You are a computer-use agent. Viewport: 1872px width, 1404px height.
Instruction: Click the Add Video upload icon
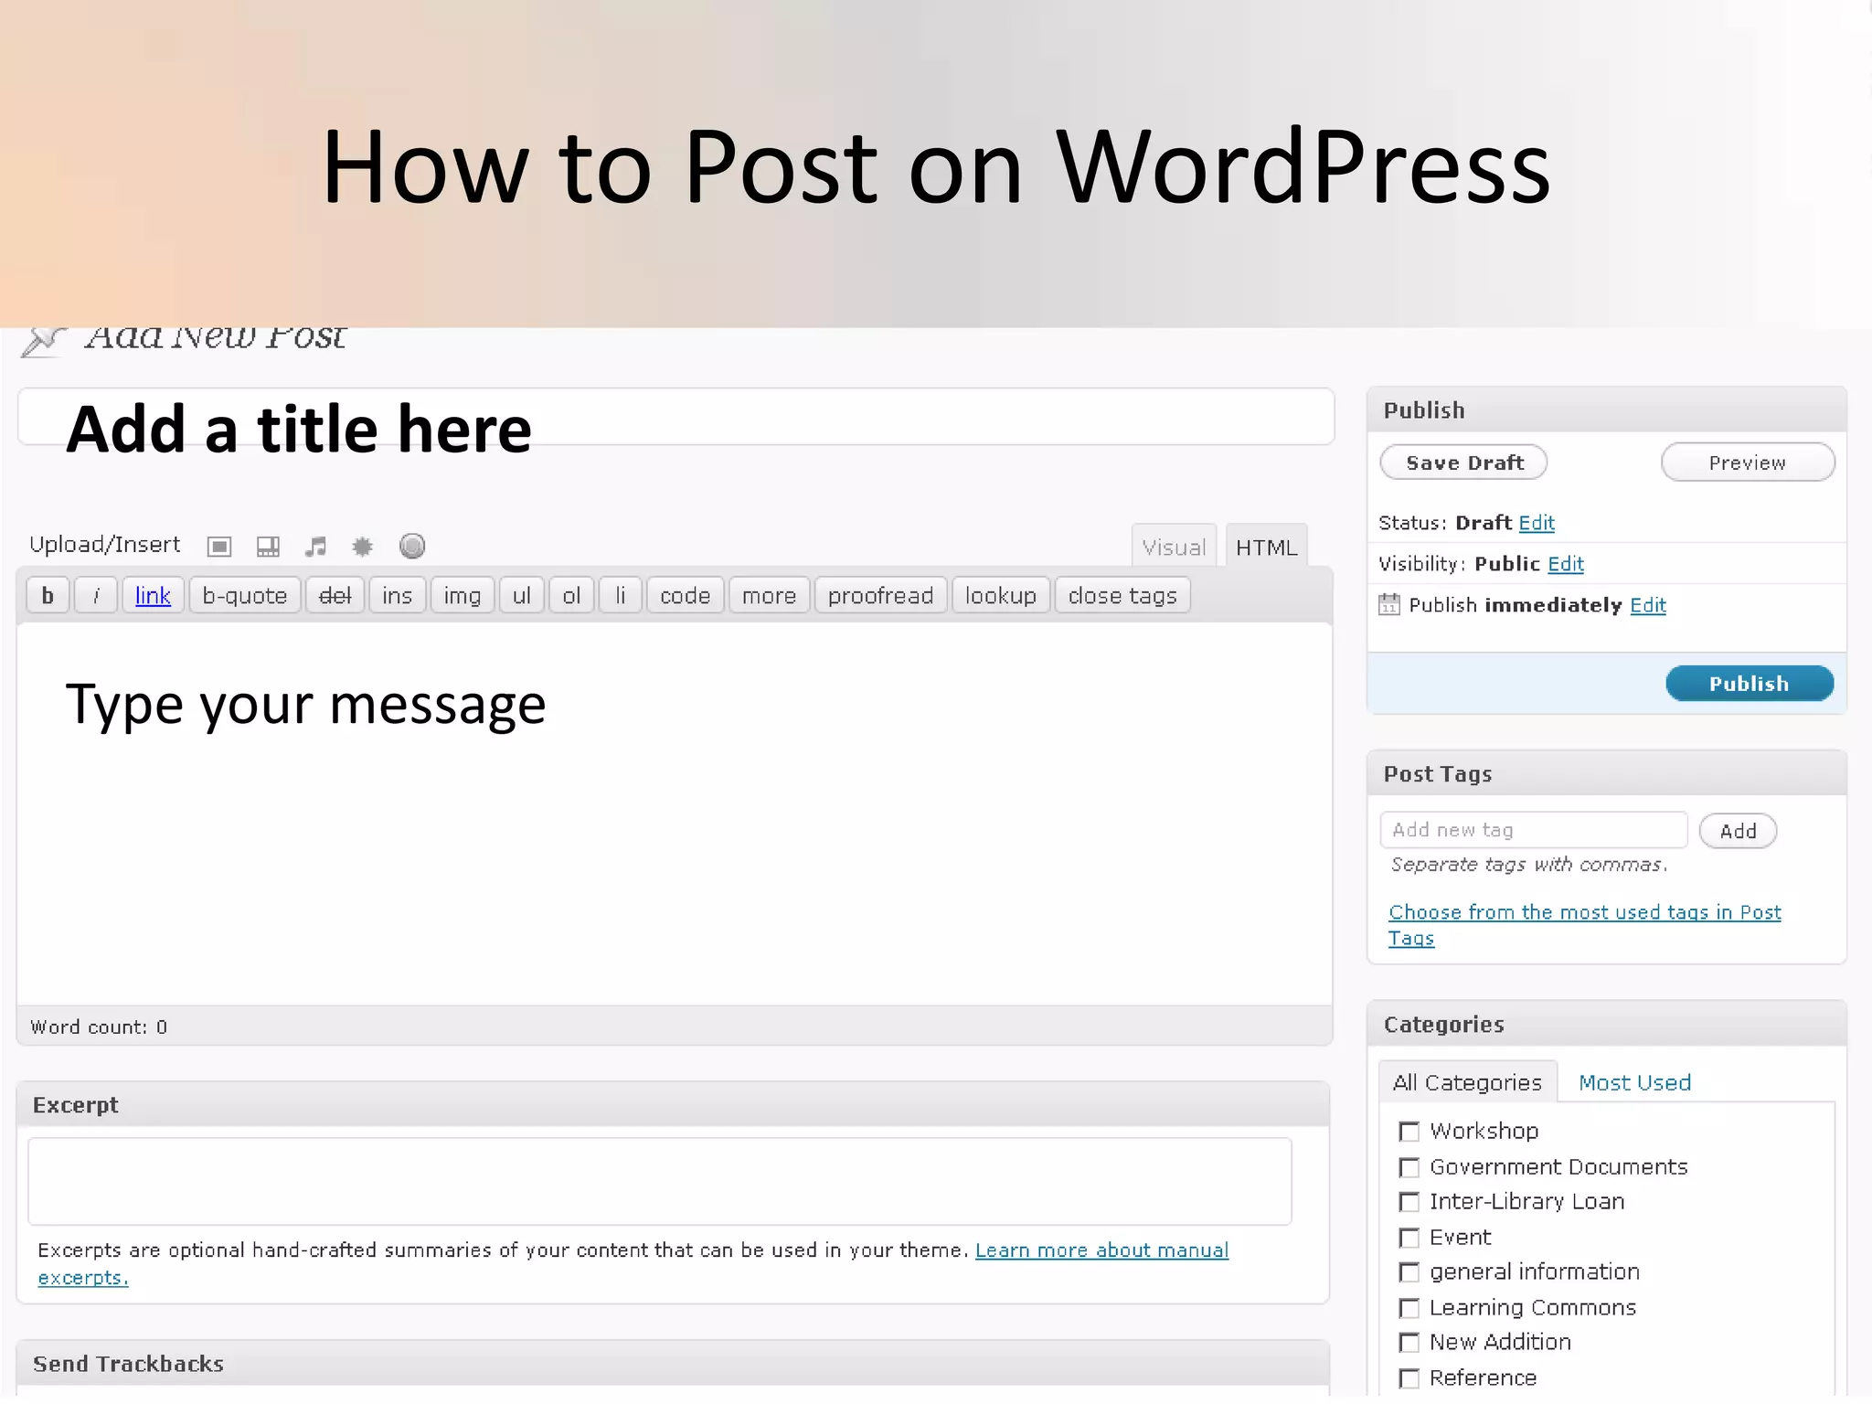pos(268,547)
